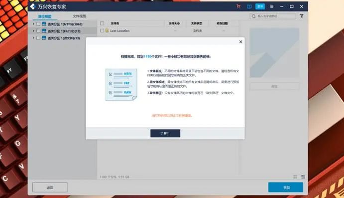Switch to grid thumbnail view icon
The height and width of the screenshot is (198, 344).
[x=295, y=177]
